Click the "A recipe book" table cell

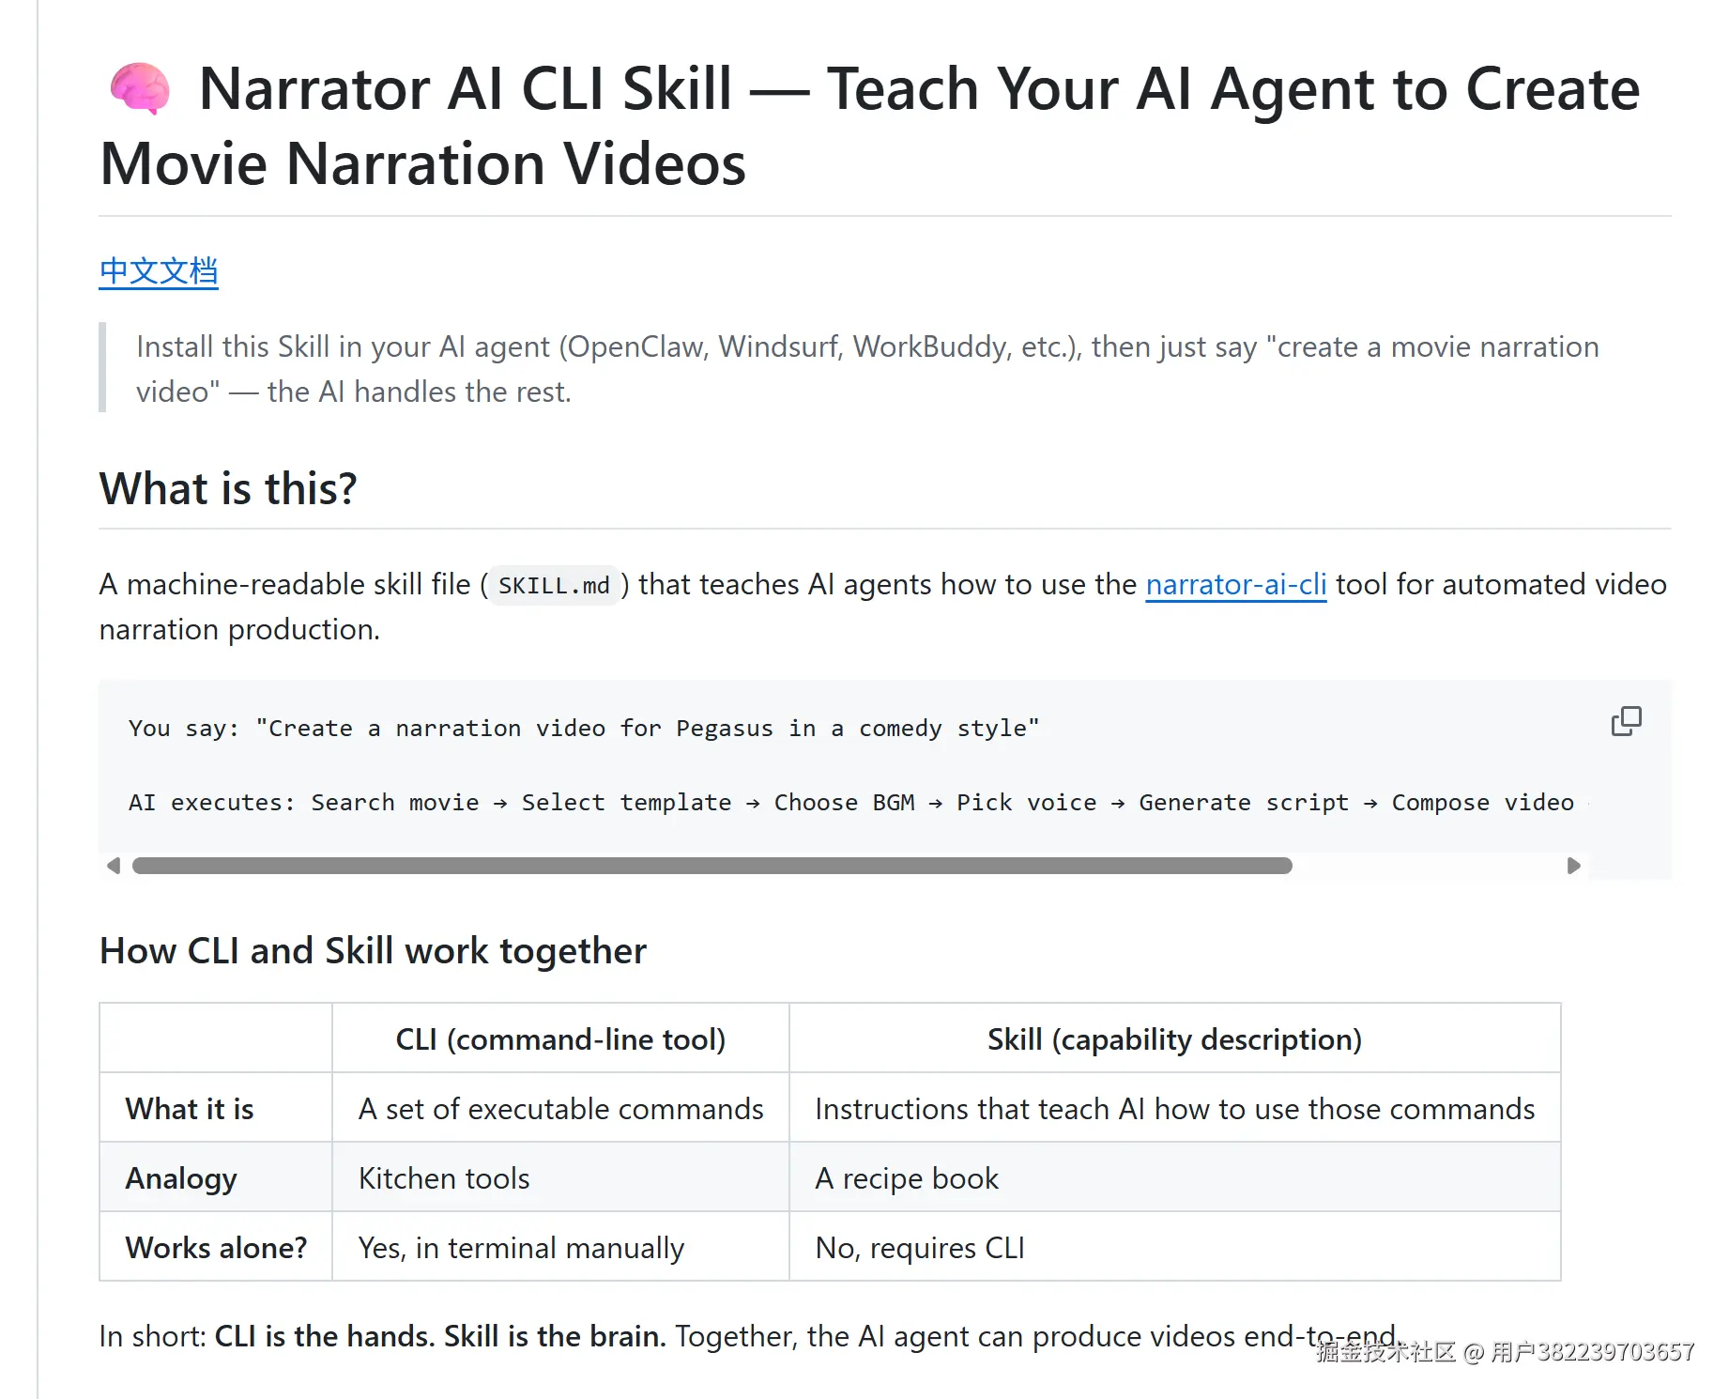pyautogui.click(x=1174, y=1177)
